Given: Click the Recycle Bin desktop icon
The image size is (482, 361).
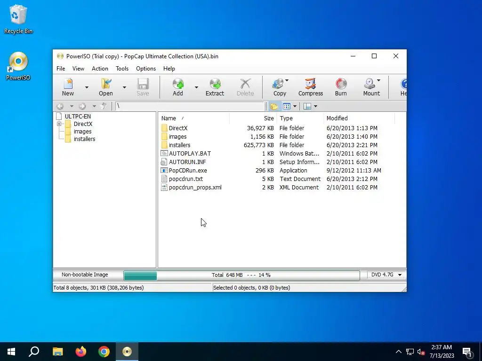Looking at the screenshot, I should 18,19.
